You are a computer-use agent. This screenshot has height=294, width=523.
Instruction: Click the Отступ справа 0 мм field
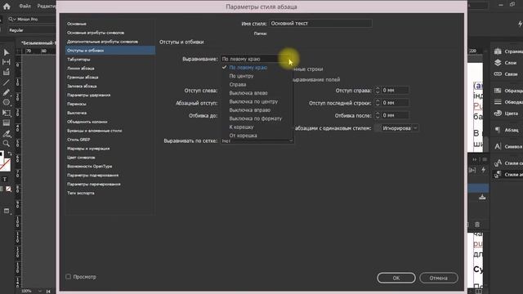click(x=395, y=90)
